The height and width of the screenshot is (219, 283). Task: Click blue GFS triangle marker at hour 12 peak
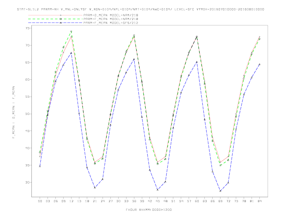point(71,53)
